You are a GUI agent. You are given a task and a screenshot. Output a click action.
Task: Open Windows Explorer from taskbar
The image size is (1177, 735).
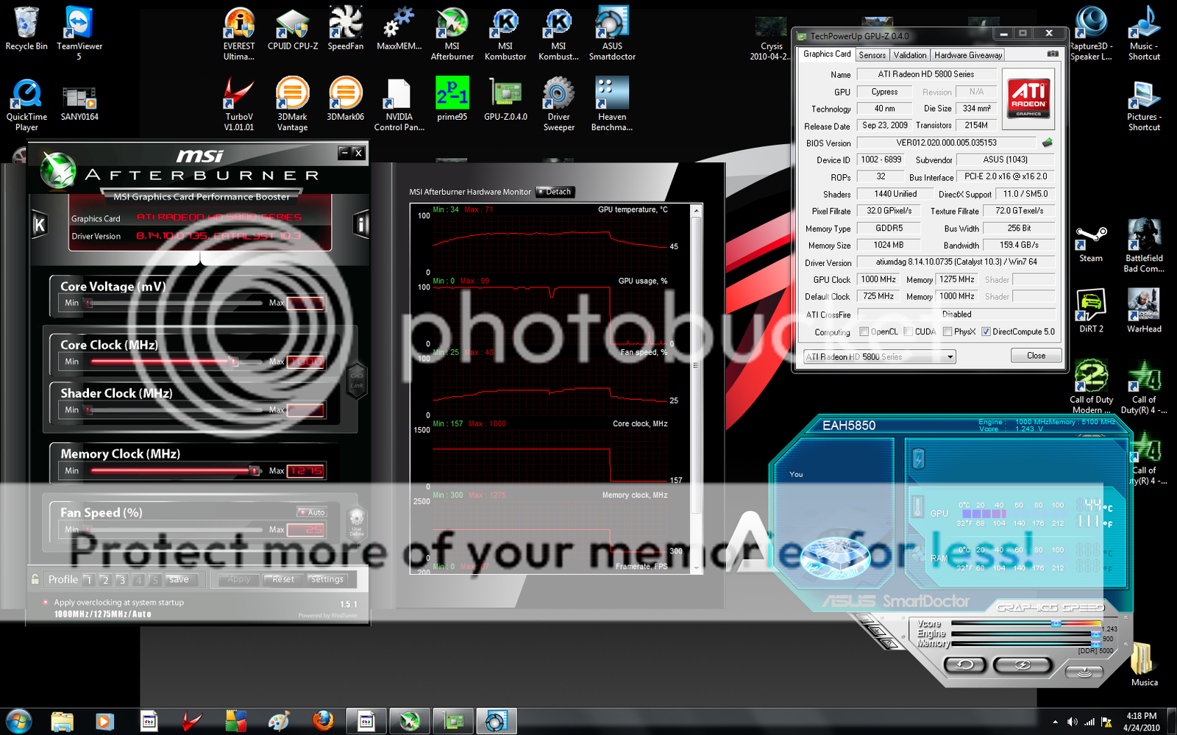(63, 722)
